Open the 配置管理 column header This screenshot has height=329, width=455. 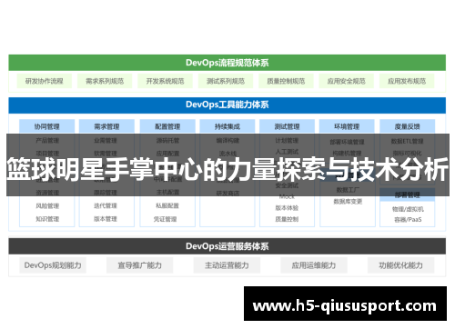pyautogui.click(x=167, y=126)
